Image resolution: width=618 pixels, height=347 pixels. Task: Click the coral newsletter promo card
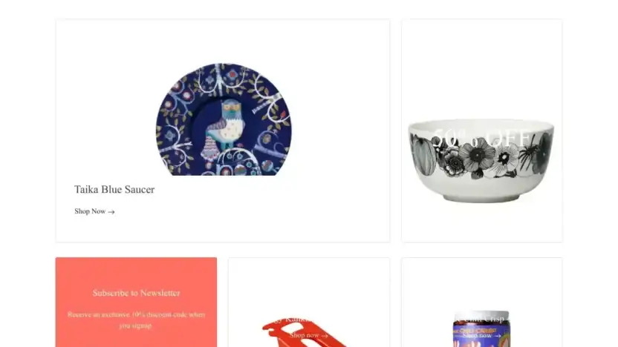point(136,303)
